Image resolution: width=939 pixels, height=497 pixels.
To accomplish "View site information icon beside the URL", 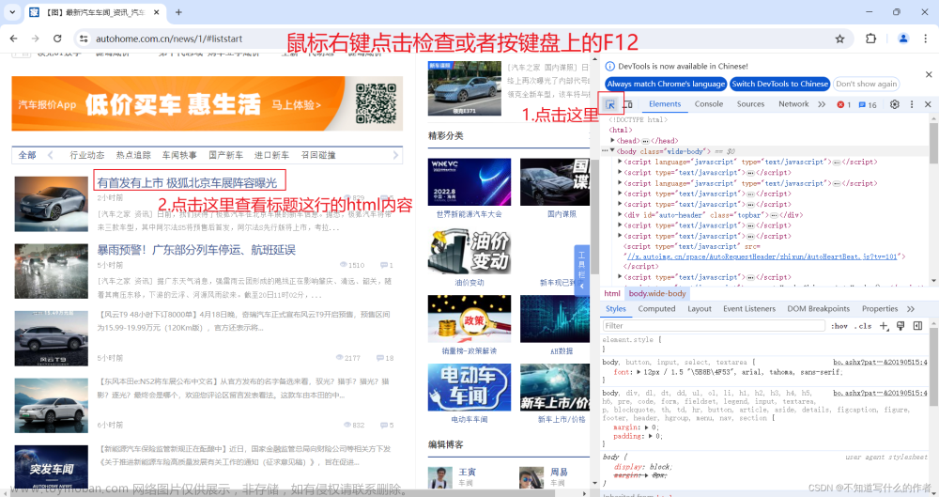I will pyautogui.click(x=84, y=39).
